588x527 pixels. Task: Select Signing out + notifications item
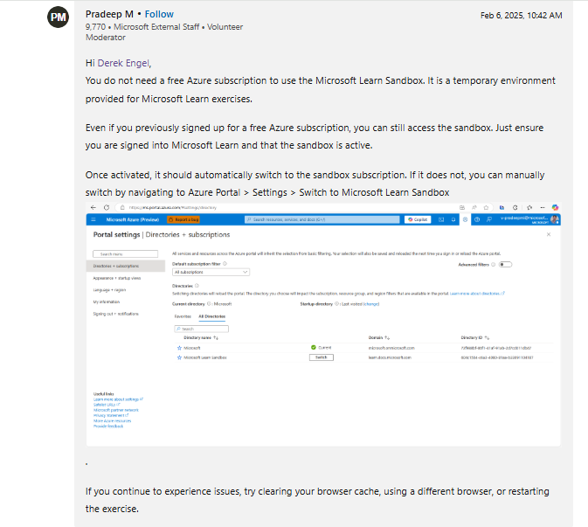pos(116,314)
